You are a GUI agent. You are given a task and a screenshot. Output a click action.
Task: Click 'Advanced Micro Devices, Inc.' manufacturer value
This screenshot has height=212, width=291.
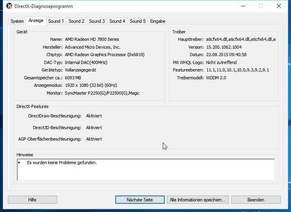(x=93, y=47)
